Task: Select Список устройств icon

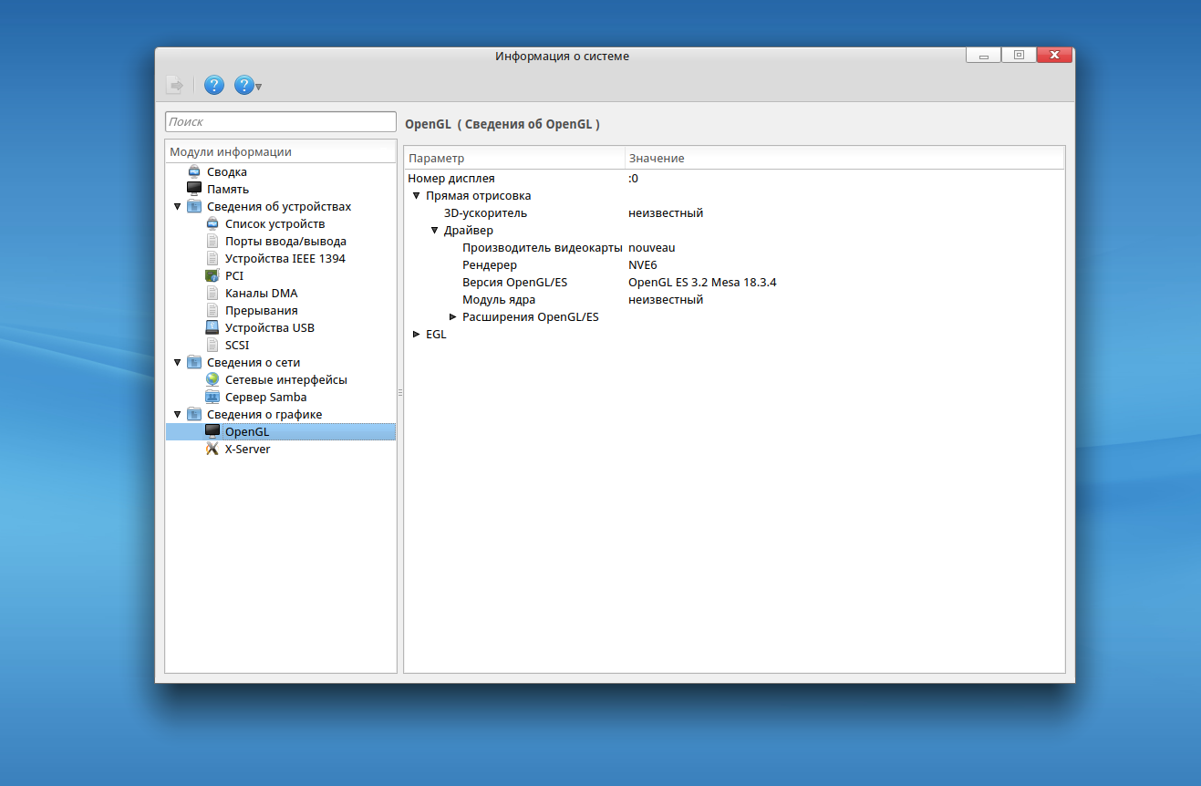Action: point(212,223)
